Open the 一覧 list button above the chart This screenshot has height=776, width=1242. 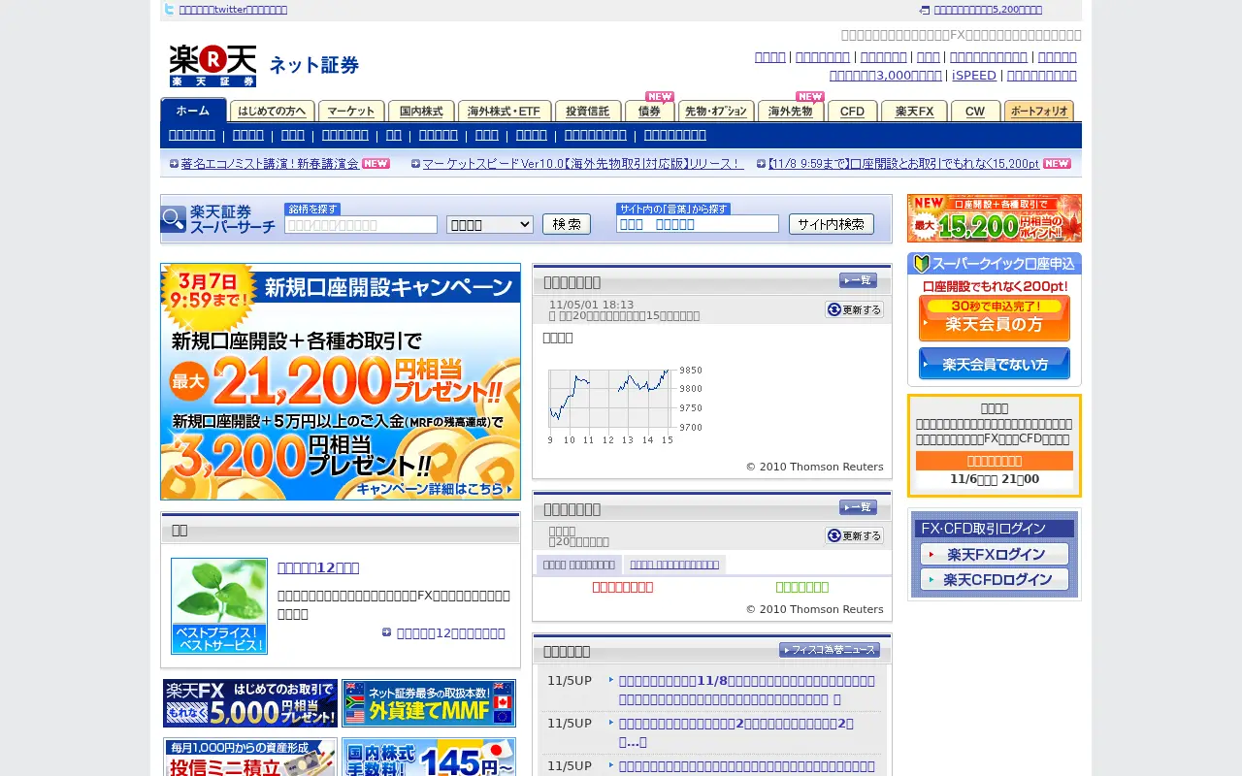pos(858,280)
